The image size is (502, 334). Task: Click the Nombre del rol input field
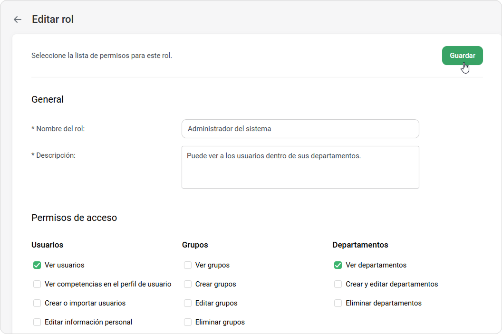300,129
